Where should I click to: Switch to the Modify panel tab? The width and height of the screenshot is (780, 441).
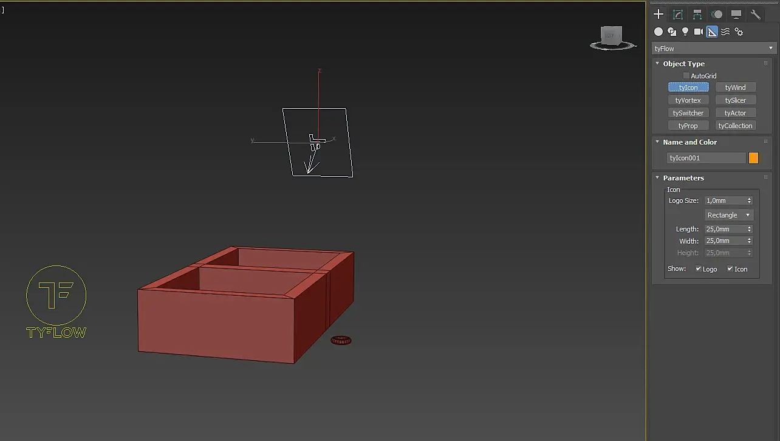pyautogui.click(x=678, y=14)
